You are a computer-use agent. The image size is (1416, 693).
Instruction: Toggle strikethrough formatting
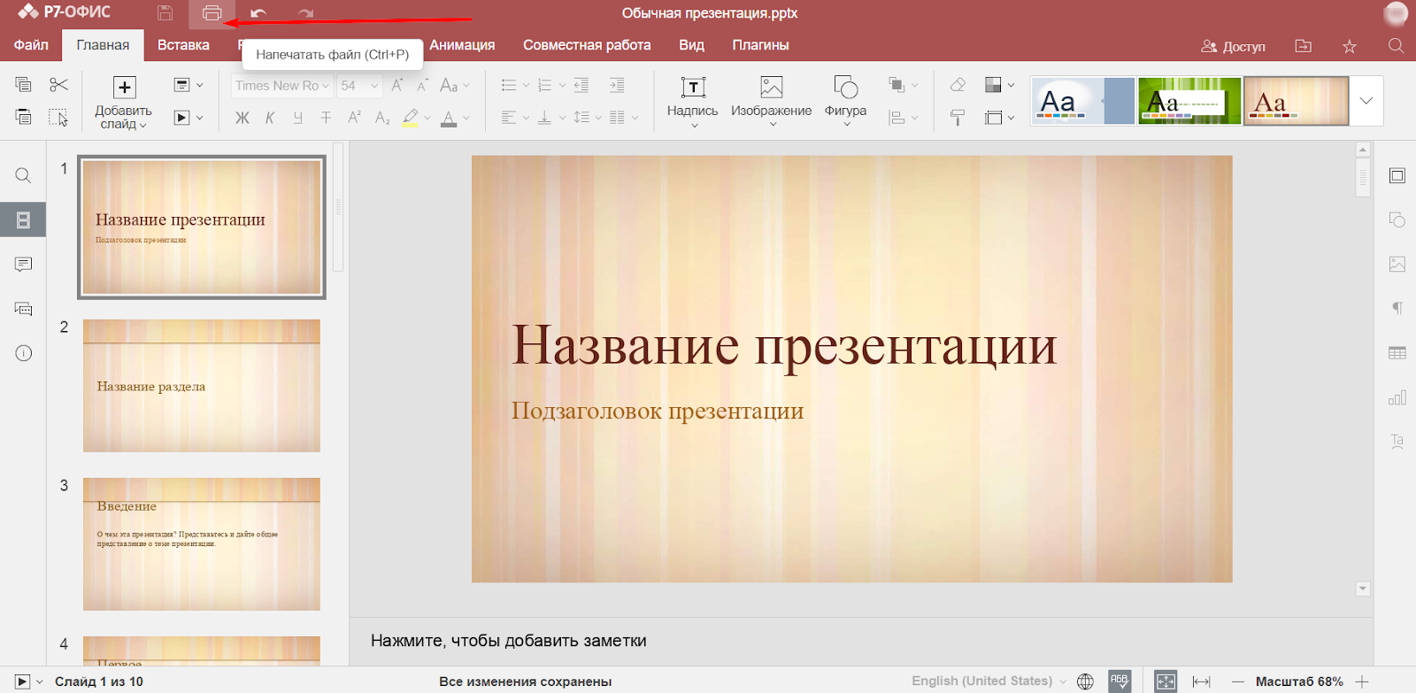326,118
